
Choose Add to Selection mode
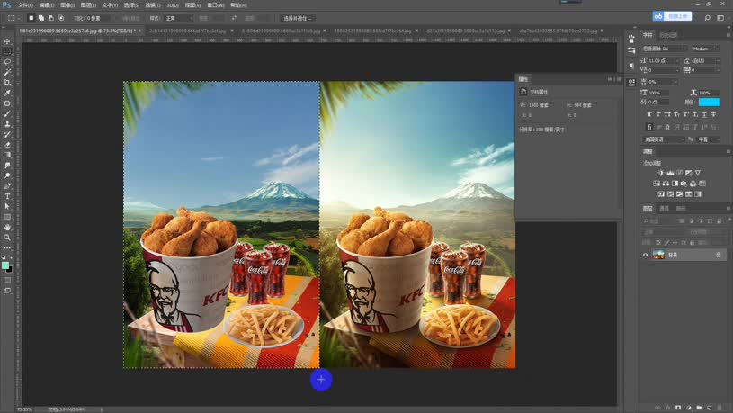pyautogui.click(x=41, y=18)
